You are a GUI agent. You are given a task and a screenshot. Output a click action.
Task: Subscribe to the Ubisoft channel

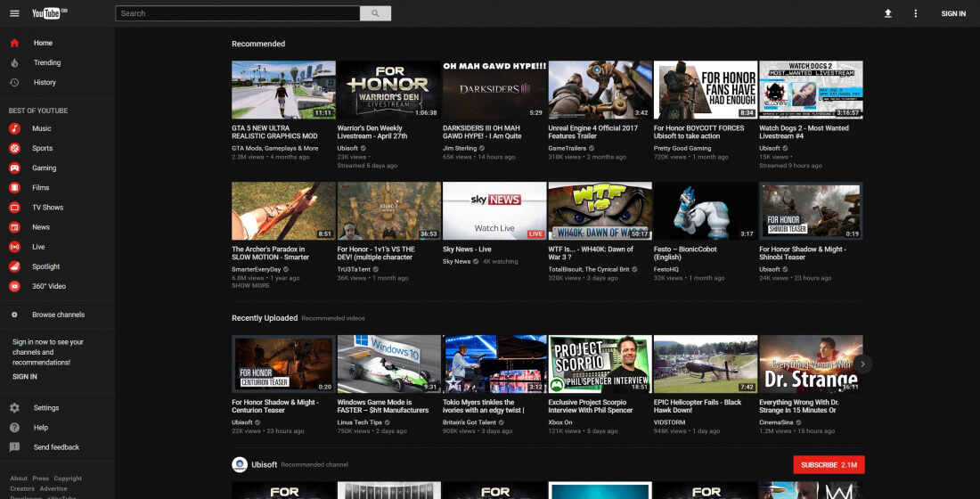[x=829, y=464]
